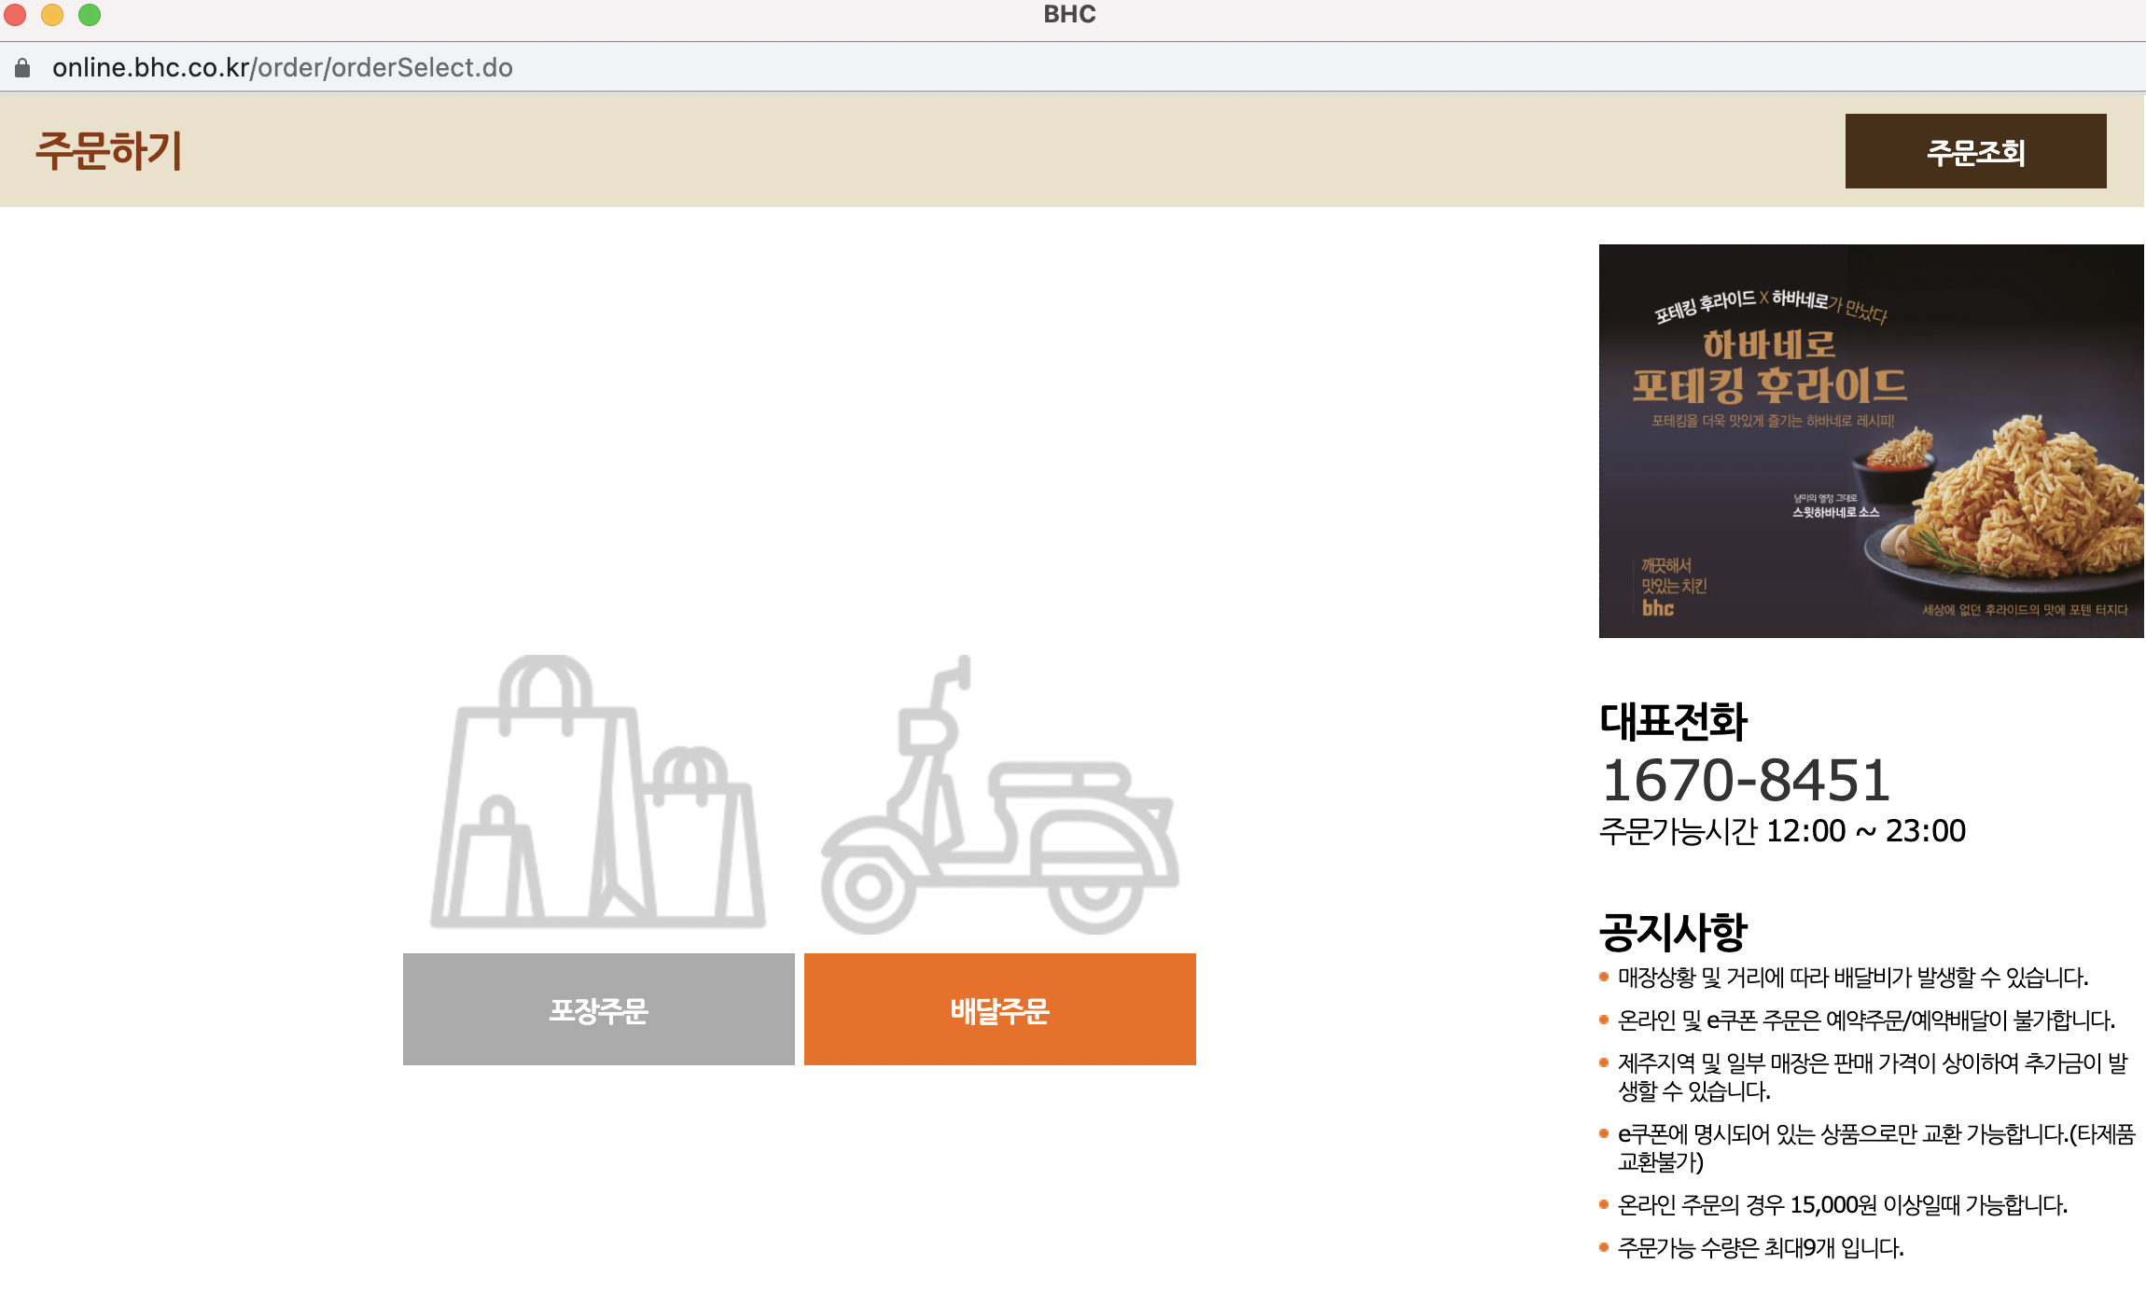Screen dimensions: 2146x1291
Task: Click the lock icon in address bar
Action: click(x=23, y=68)
